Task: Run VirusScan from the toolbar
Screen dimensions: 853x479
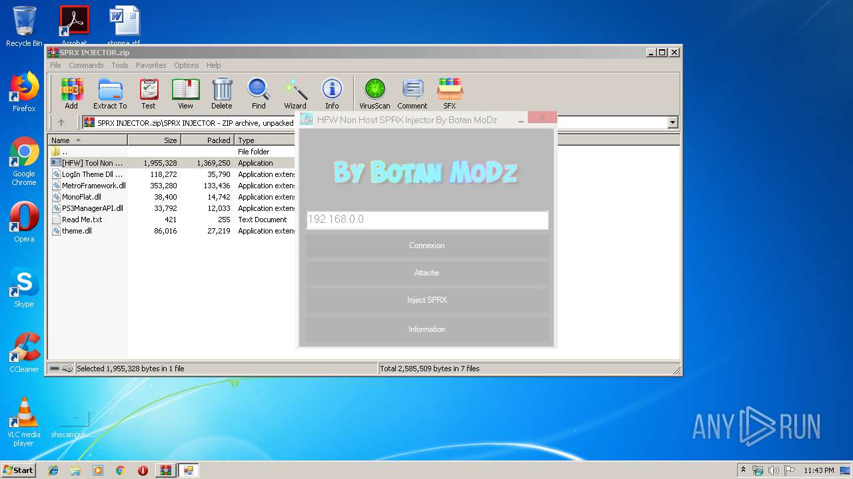Action: pyautogui.click(x=375, y=93)
